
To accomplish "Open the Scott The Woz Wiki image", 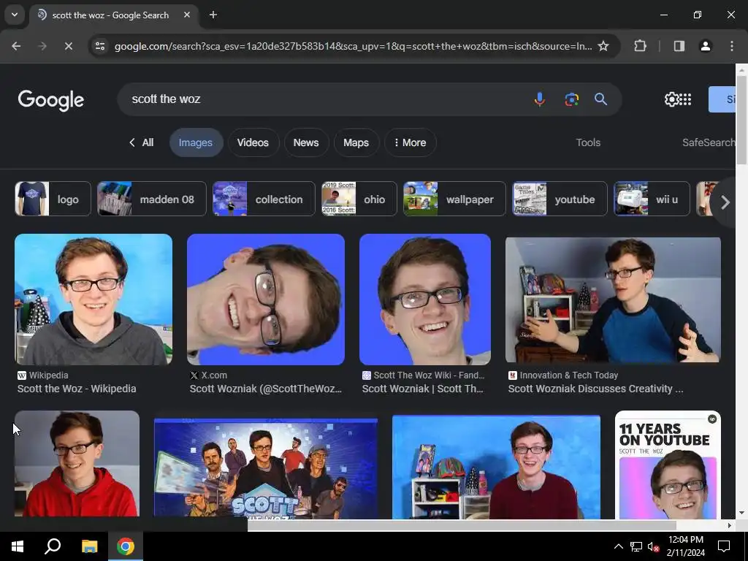I will pyautogui.click(x=425, y=299).
